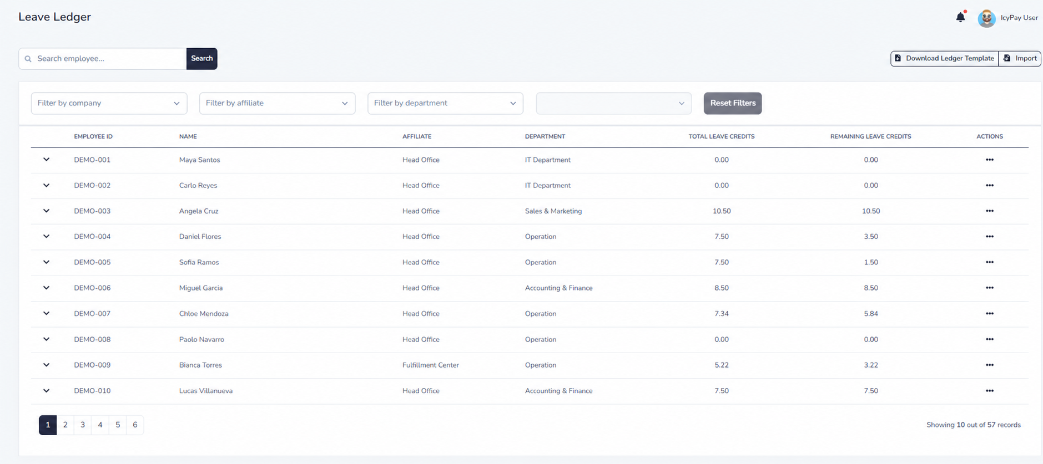Click Bianca Torres's remaining credits 3.22
Screen dimensions: 1043x464
point(871,365)
